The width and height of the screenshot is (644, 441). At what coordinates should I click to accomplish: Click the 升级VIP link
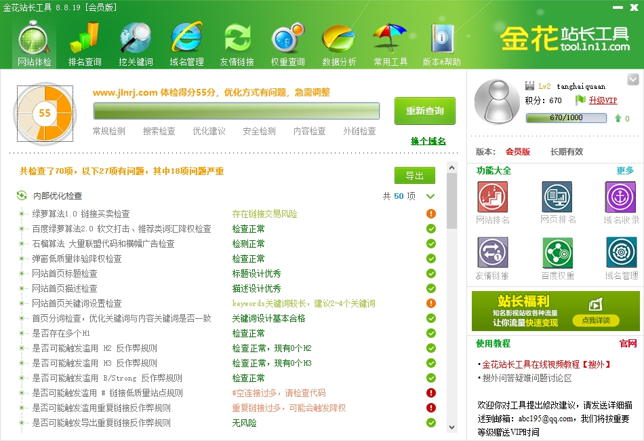click(x=602, y=100)
